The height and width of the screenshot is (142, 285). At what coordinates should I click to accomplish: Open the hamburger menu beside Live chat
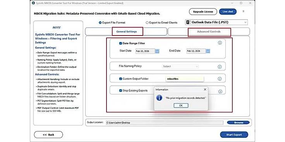pos(244,12)
